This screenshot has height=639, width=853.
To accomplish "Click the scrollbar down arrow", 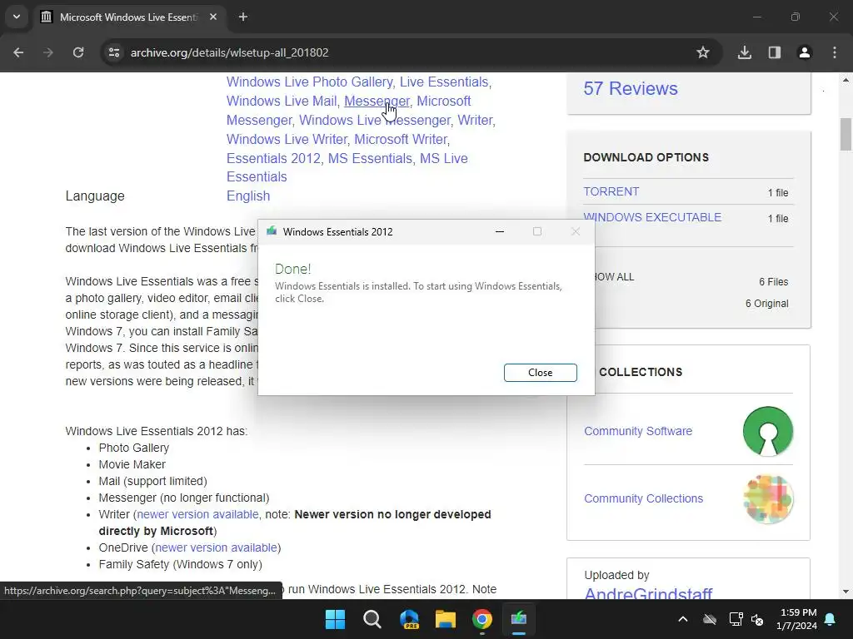I will pos(846,592).
